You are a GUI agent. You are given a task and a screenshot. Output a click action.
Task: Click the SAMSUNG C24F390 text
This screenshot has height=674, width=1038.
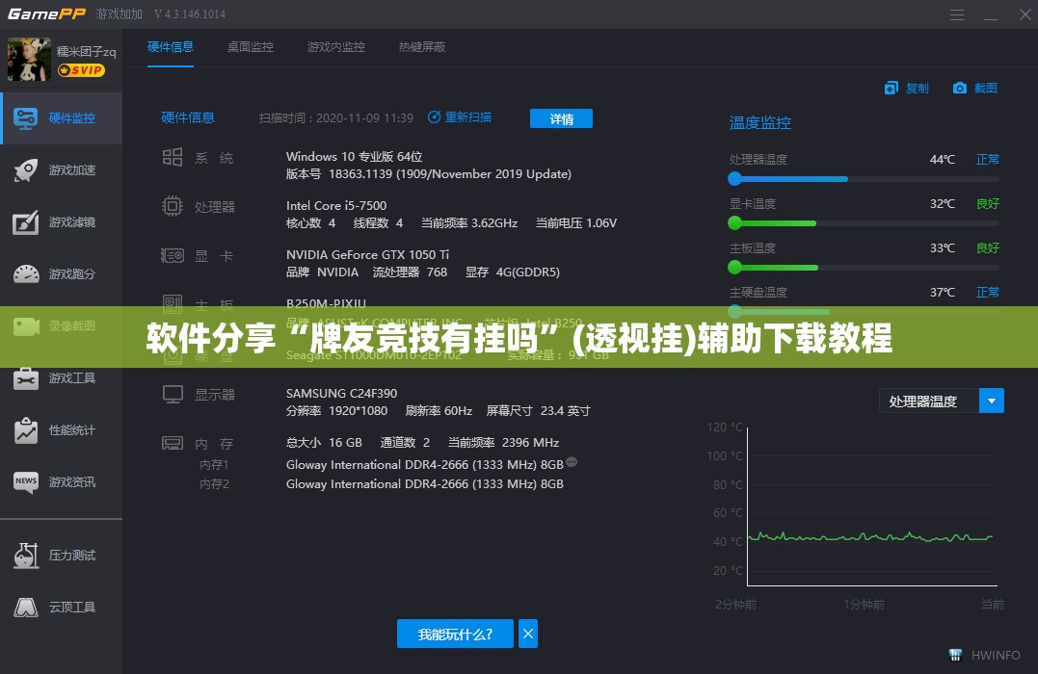pyautogui.click(x=341, y=393)
